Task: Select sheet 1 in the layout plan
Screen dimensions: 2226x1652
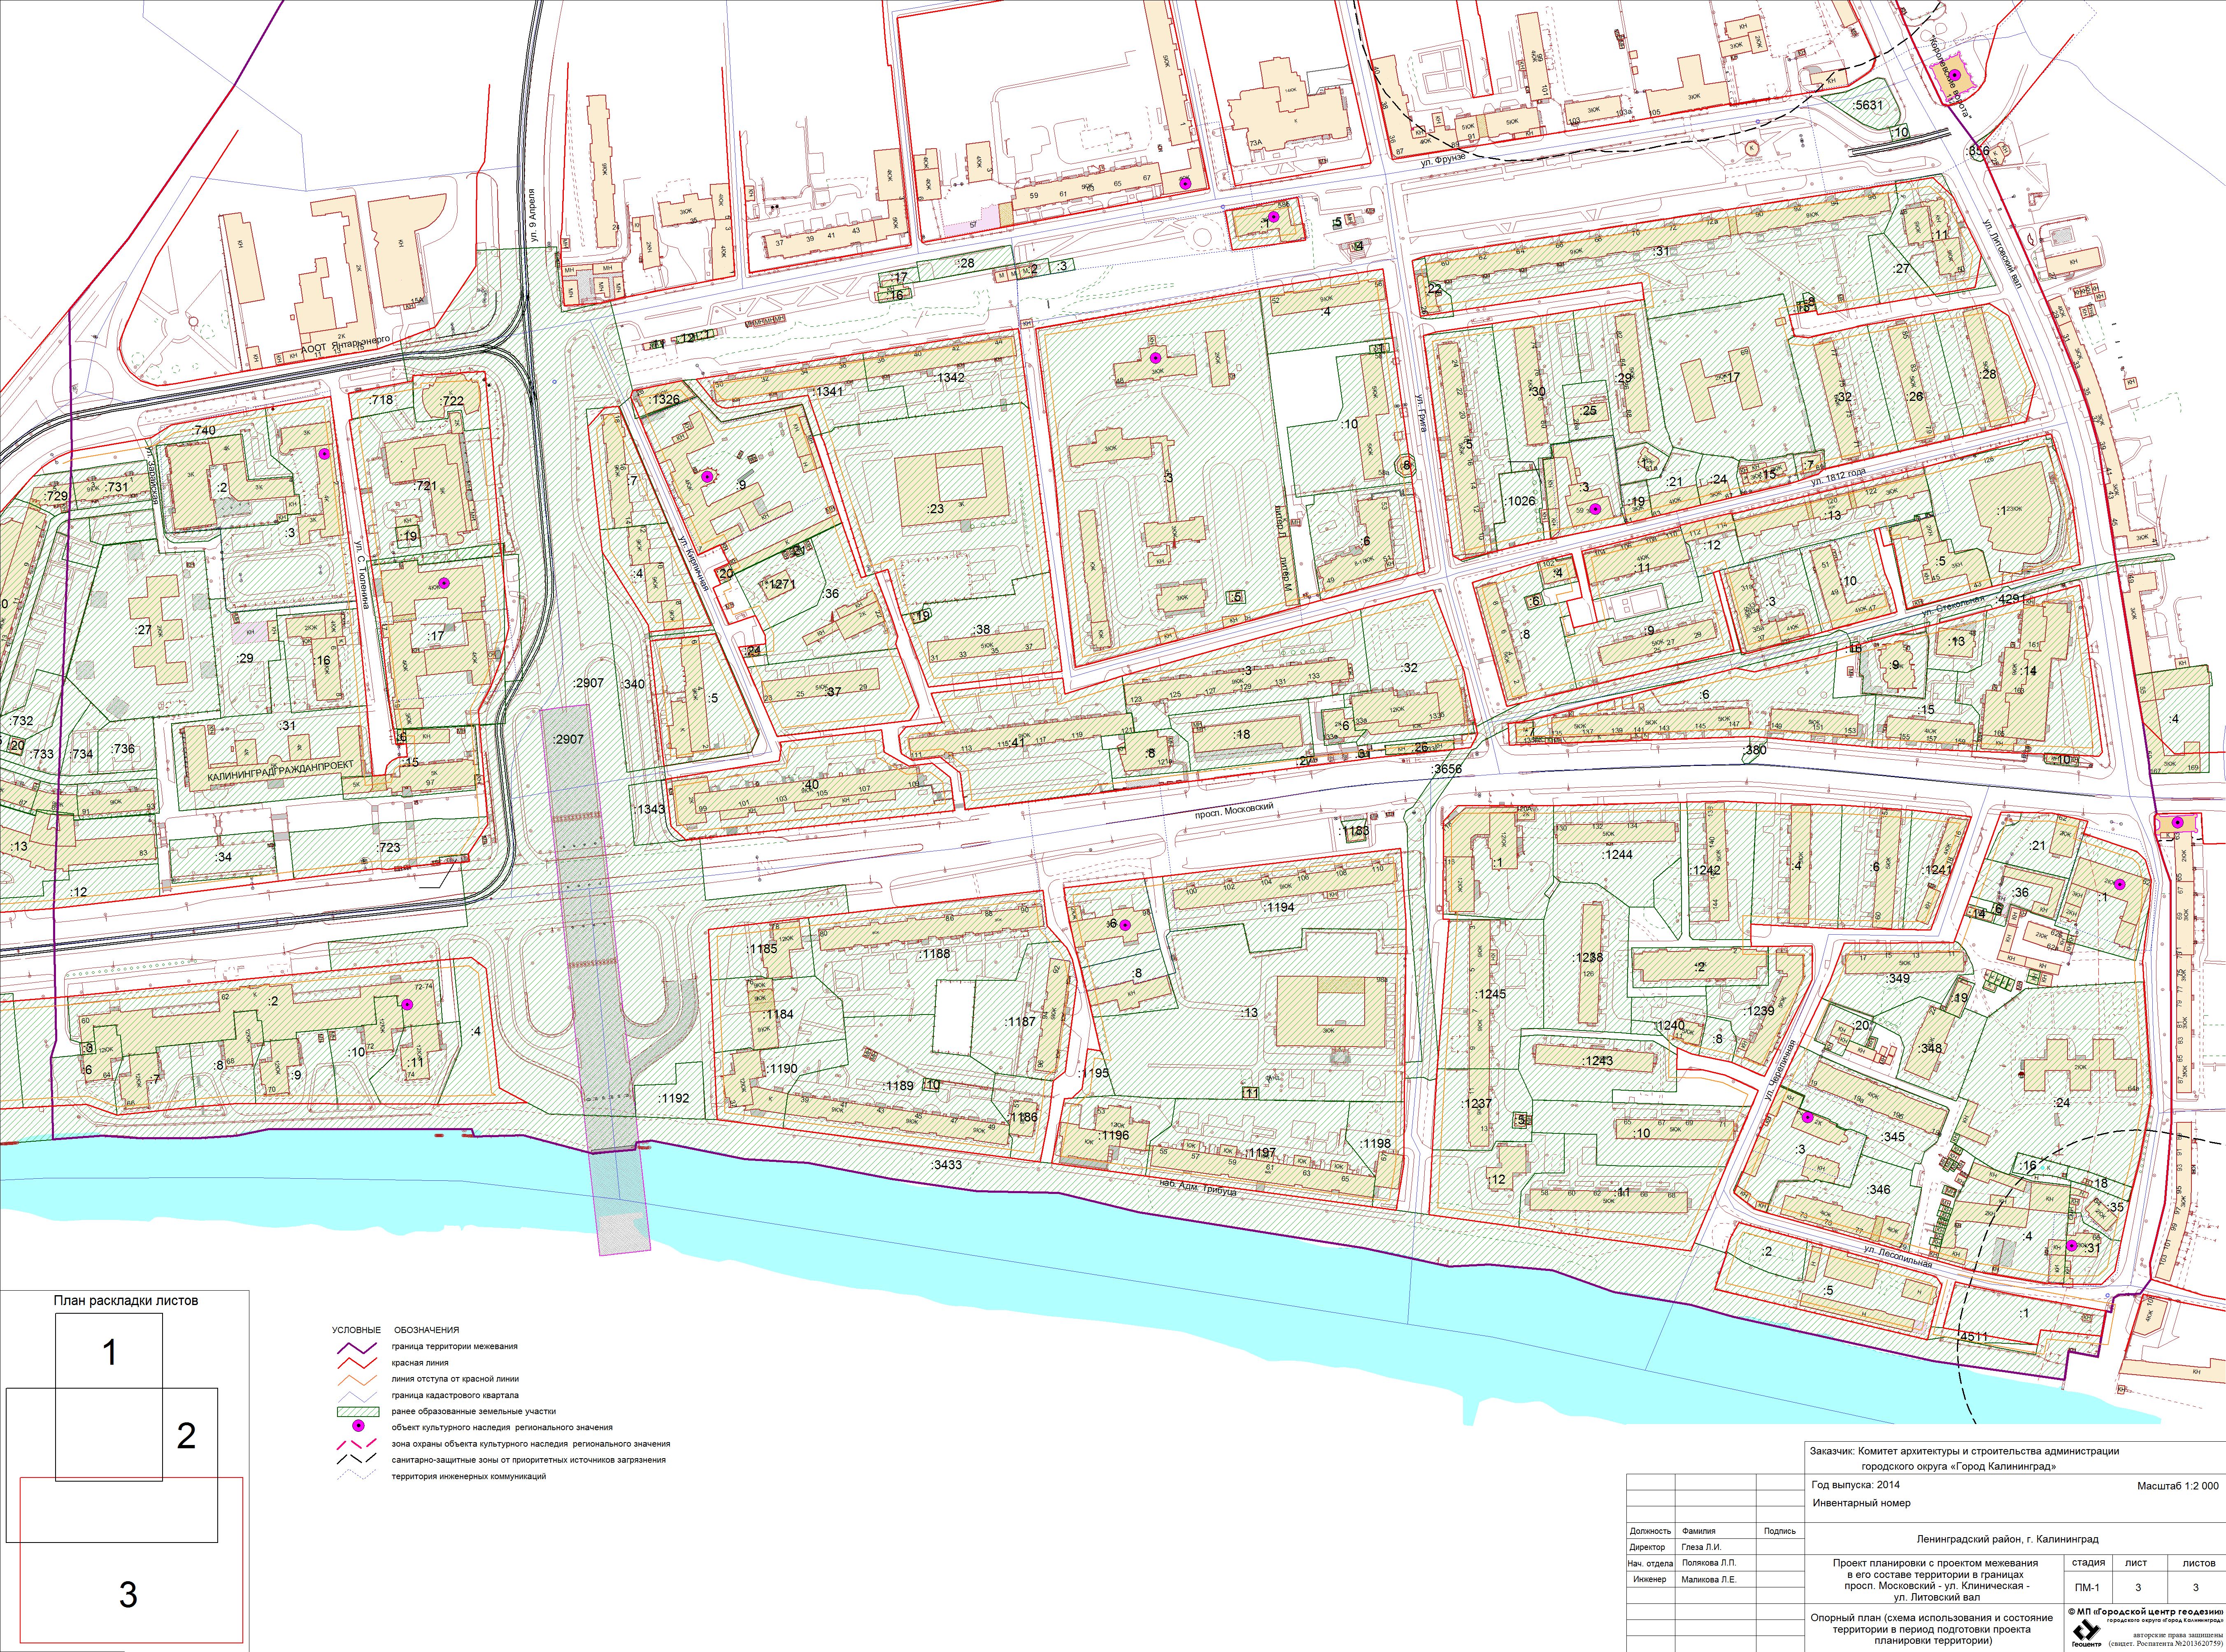Action: click(110, 1353)
